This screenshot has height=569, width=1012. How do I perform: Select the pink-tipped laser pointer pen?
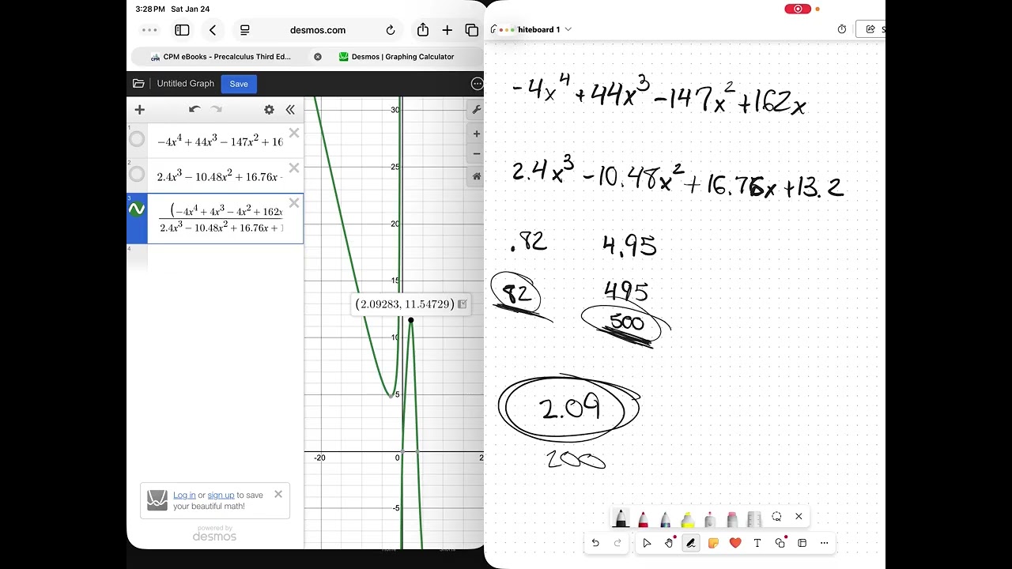pos(710,518)
